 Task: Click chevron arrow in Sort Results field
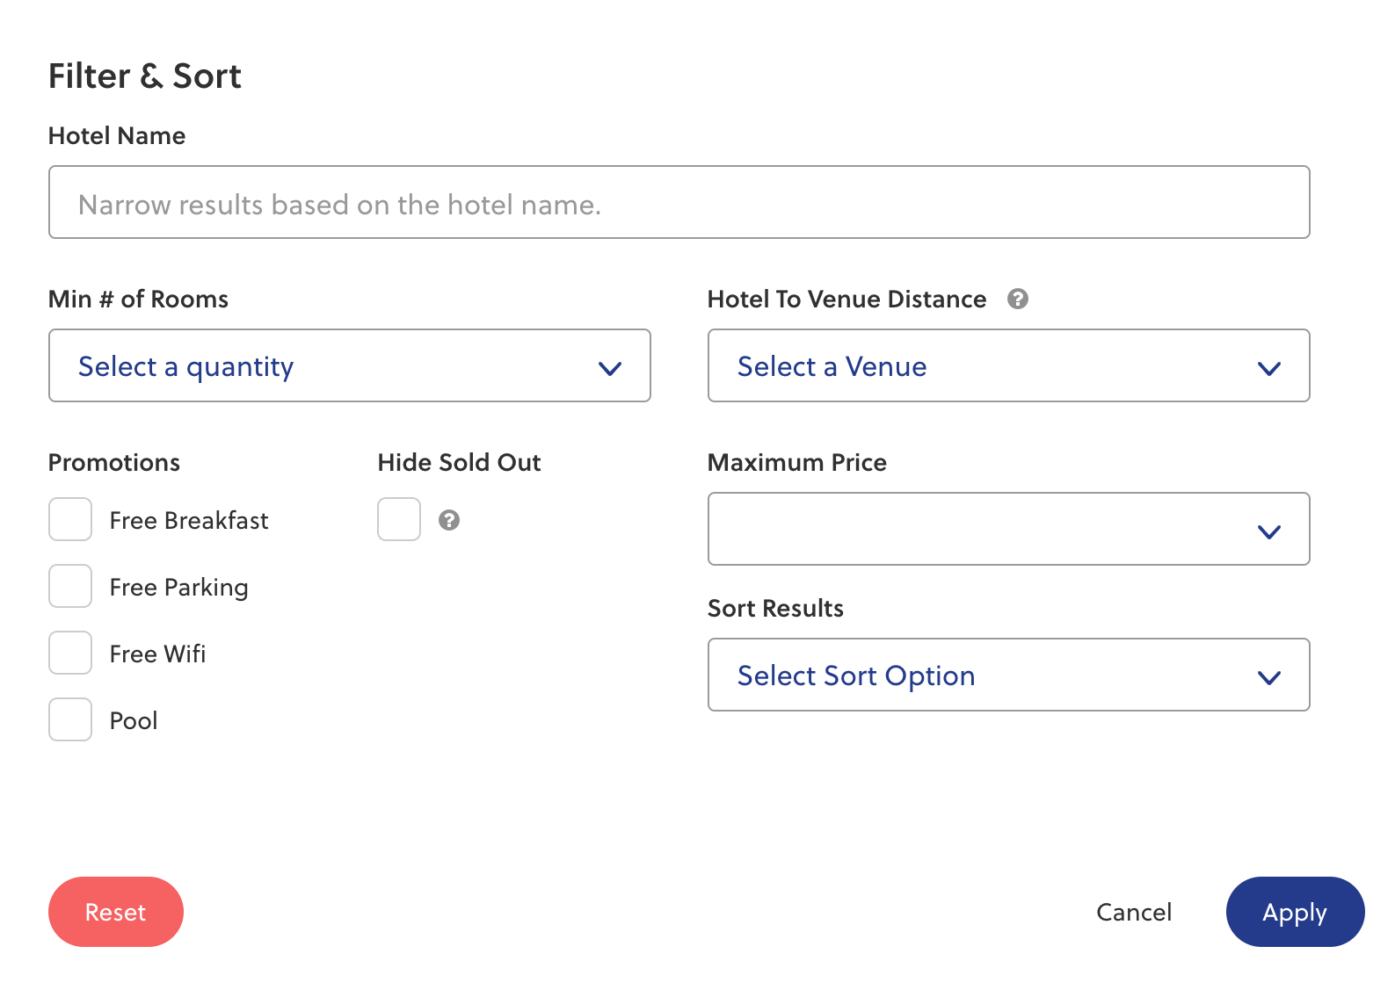pyautogui.click(x=1268, y=677)
